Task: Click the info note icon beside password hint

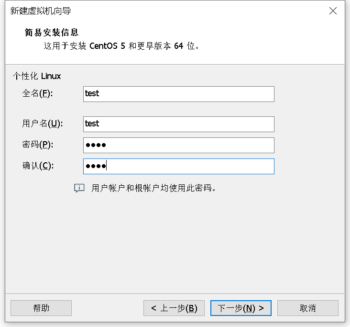Action: [x=79, y=188]
